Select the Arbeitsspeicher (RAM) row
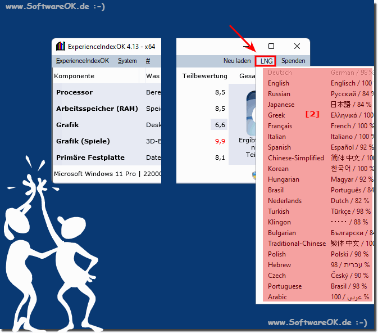 (107, 109)
